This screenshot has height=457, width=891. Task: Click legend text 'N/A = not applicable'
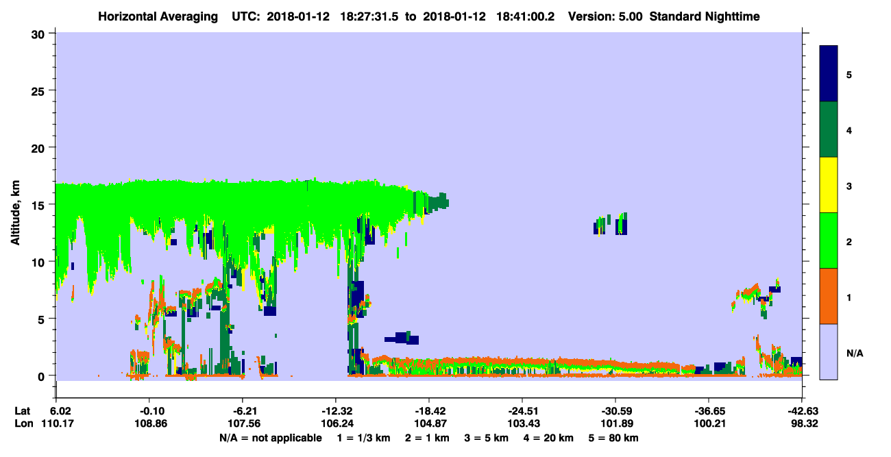pos(270,438)
